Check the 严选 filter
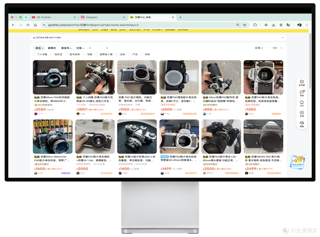320x237 pixels. (130, 54)
